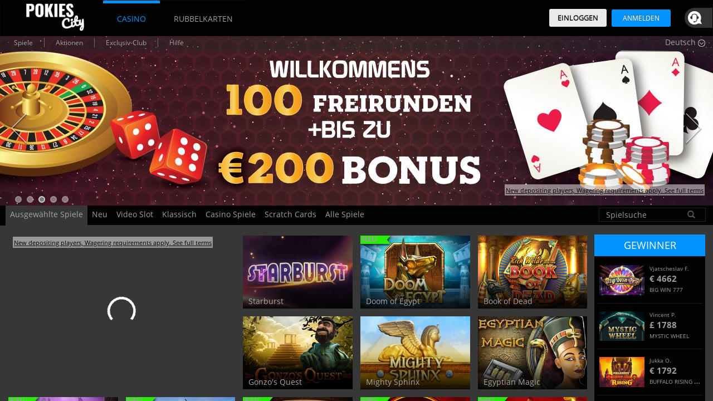Expand the Deutsch language dropdown
The height and width of the screenshot is (401, 713).
(685, 42)
